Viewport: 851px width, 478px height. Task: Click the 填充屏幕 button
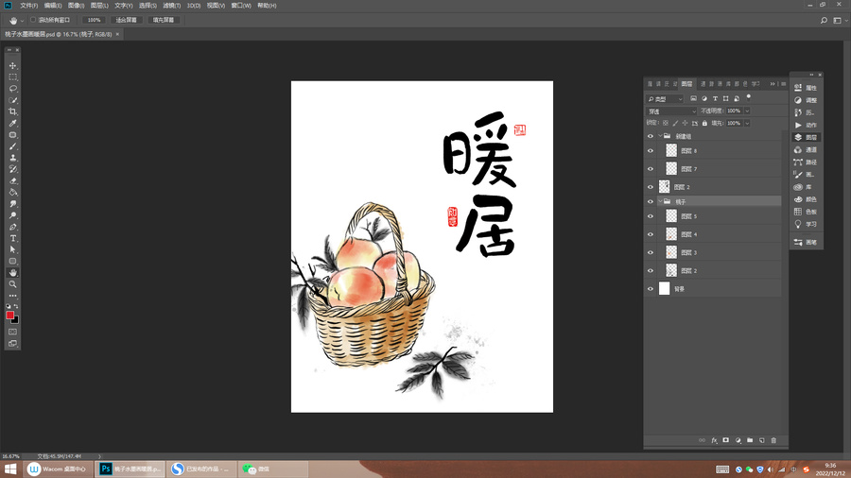click(x=164, y=20)
